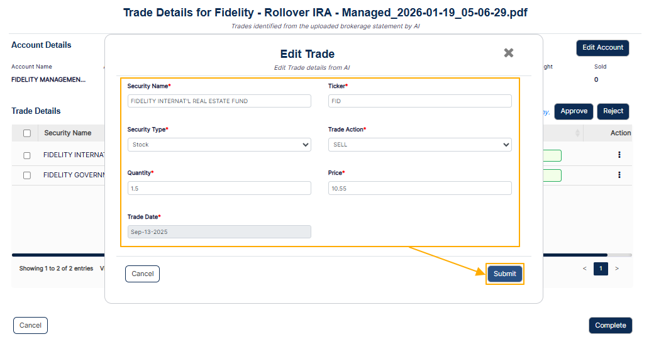Screen dimensions: 649x344
Task: Open kebab menu for second trade row
Action: (x=619, y=175)
